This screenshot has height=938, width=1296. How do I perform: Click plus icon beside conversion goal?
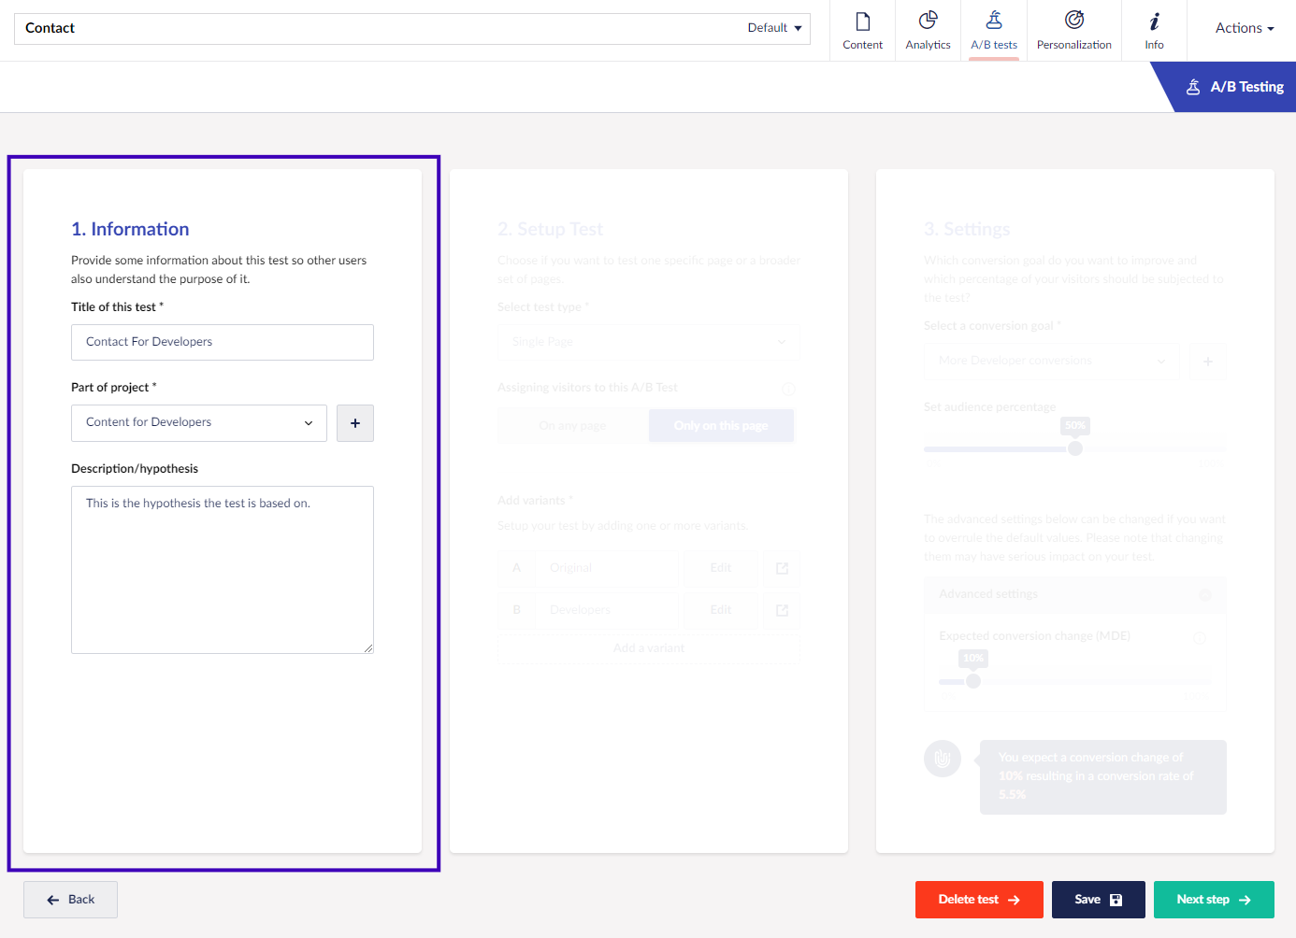[x=1207, y=362]
